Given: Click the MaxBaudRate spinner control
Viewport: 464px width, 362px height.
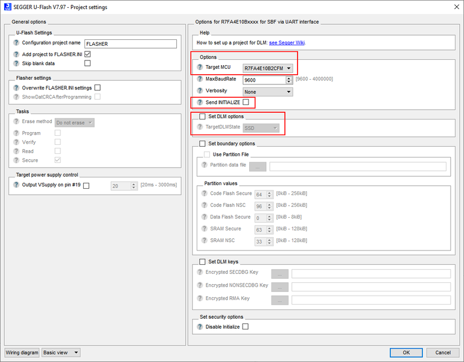Looking at the screenshot, I should pos(290,80).
